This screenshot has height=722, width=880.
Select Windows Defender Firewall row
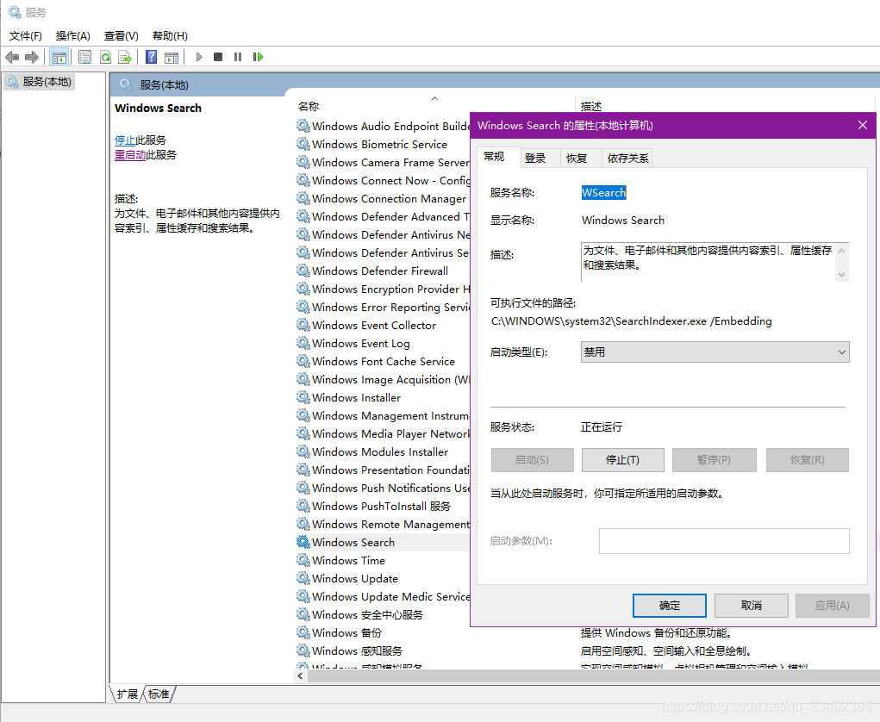coord(384,271)
